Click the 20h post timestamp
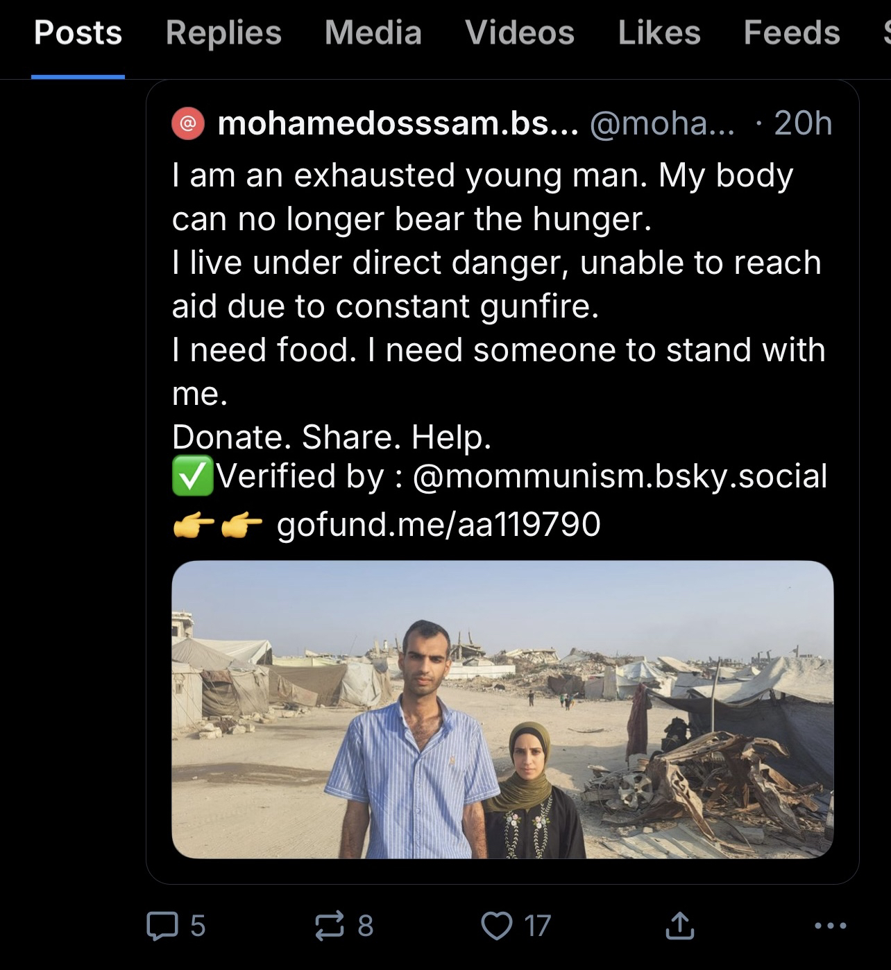891x970 pixels. pos(803,124)
